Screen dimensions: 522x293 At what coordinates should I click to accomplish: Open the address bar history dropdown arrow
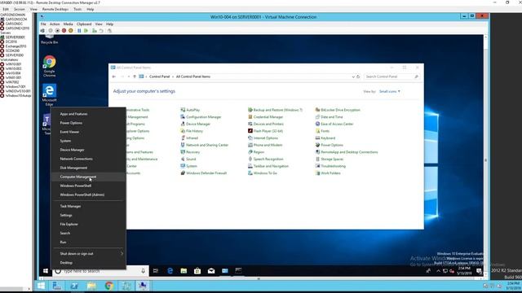[x=353, y=77]
